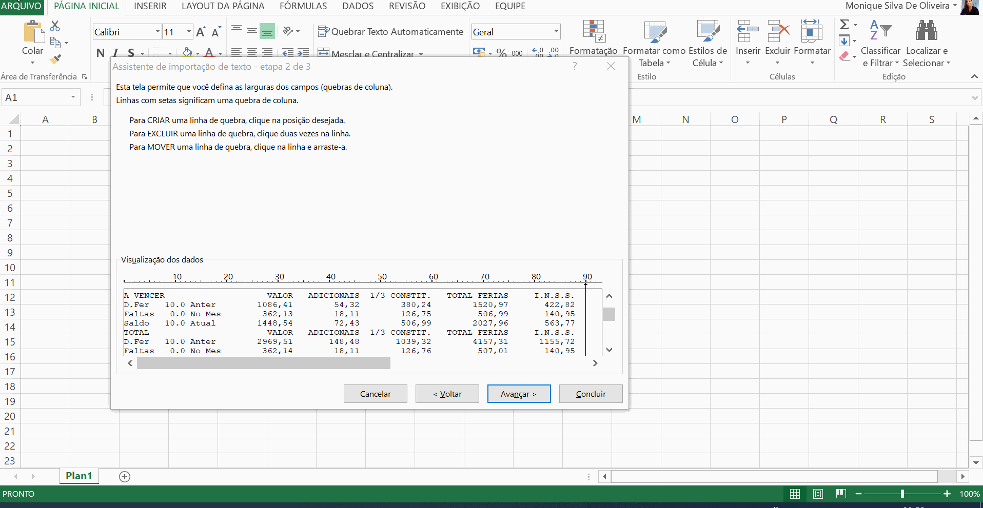Align text to middle icon
This screenshot has height=508, width=983.
251,31
